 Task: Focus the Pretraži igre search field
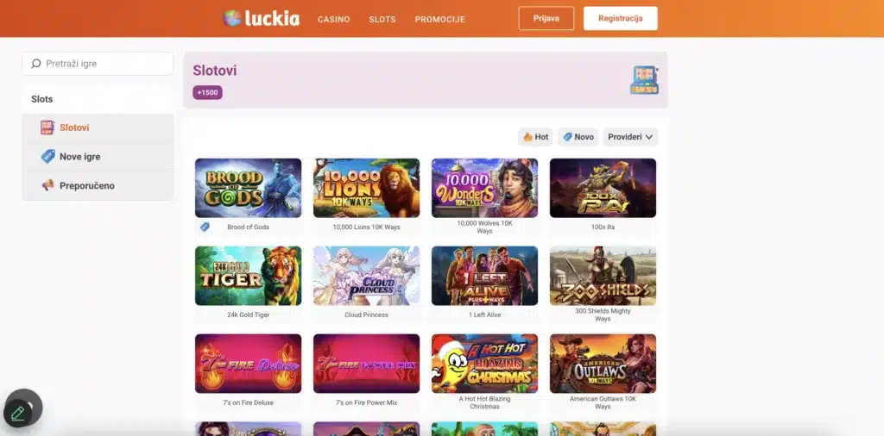98,64
